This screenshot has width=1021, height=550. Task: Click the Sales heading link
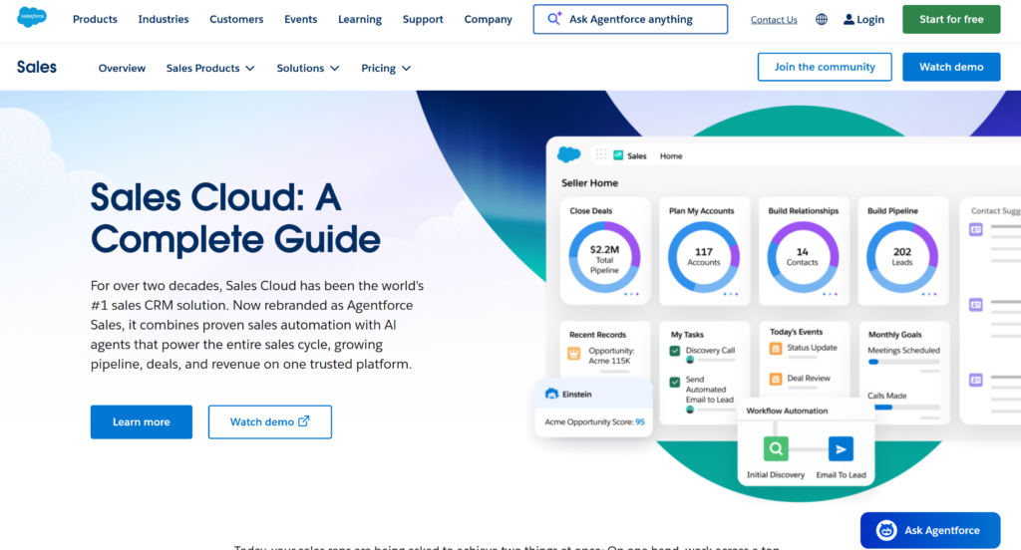pos(37,67)
